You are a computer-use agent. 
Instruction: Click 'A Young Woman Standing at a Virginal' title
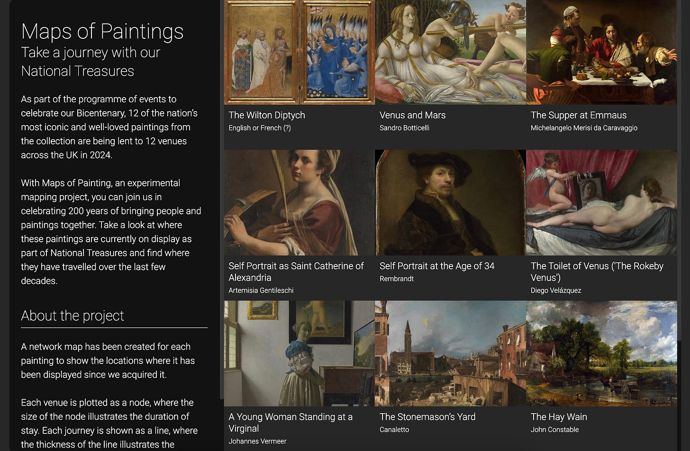291,423
